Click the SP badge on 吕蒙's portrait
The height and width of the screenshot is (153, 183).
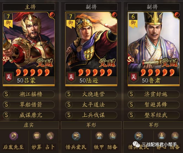(x=6, y=59)
